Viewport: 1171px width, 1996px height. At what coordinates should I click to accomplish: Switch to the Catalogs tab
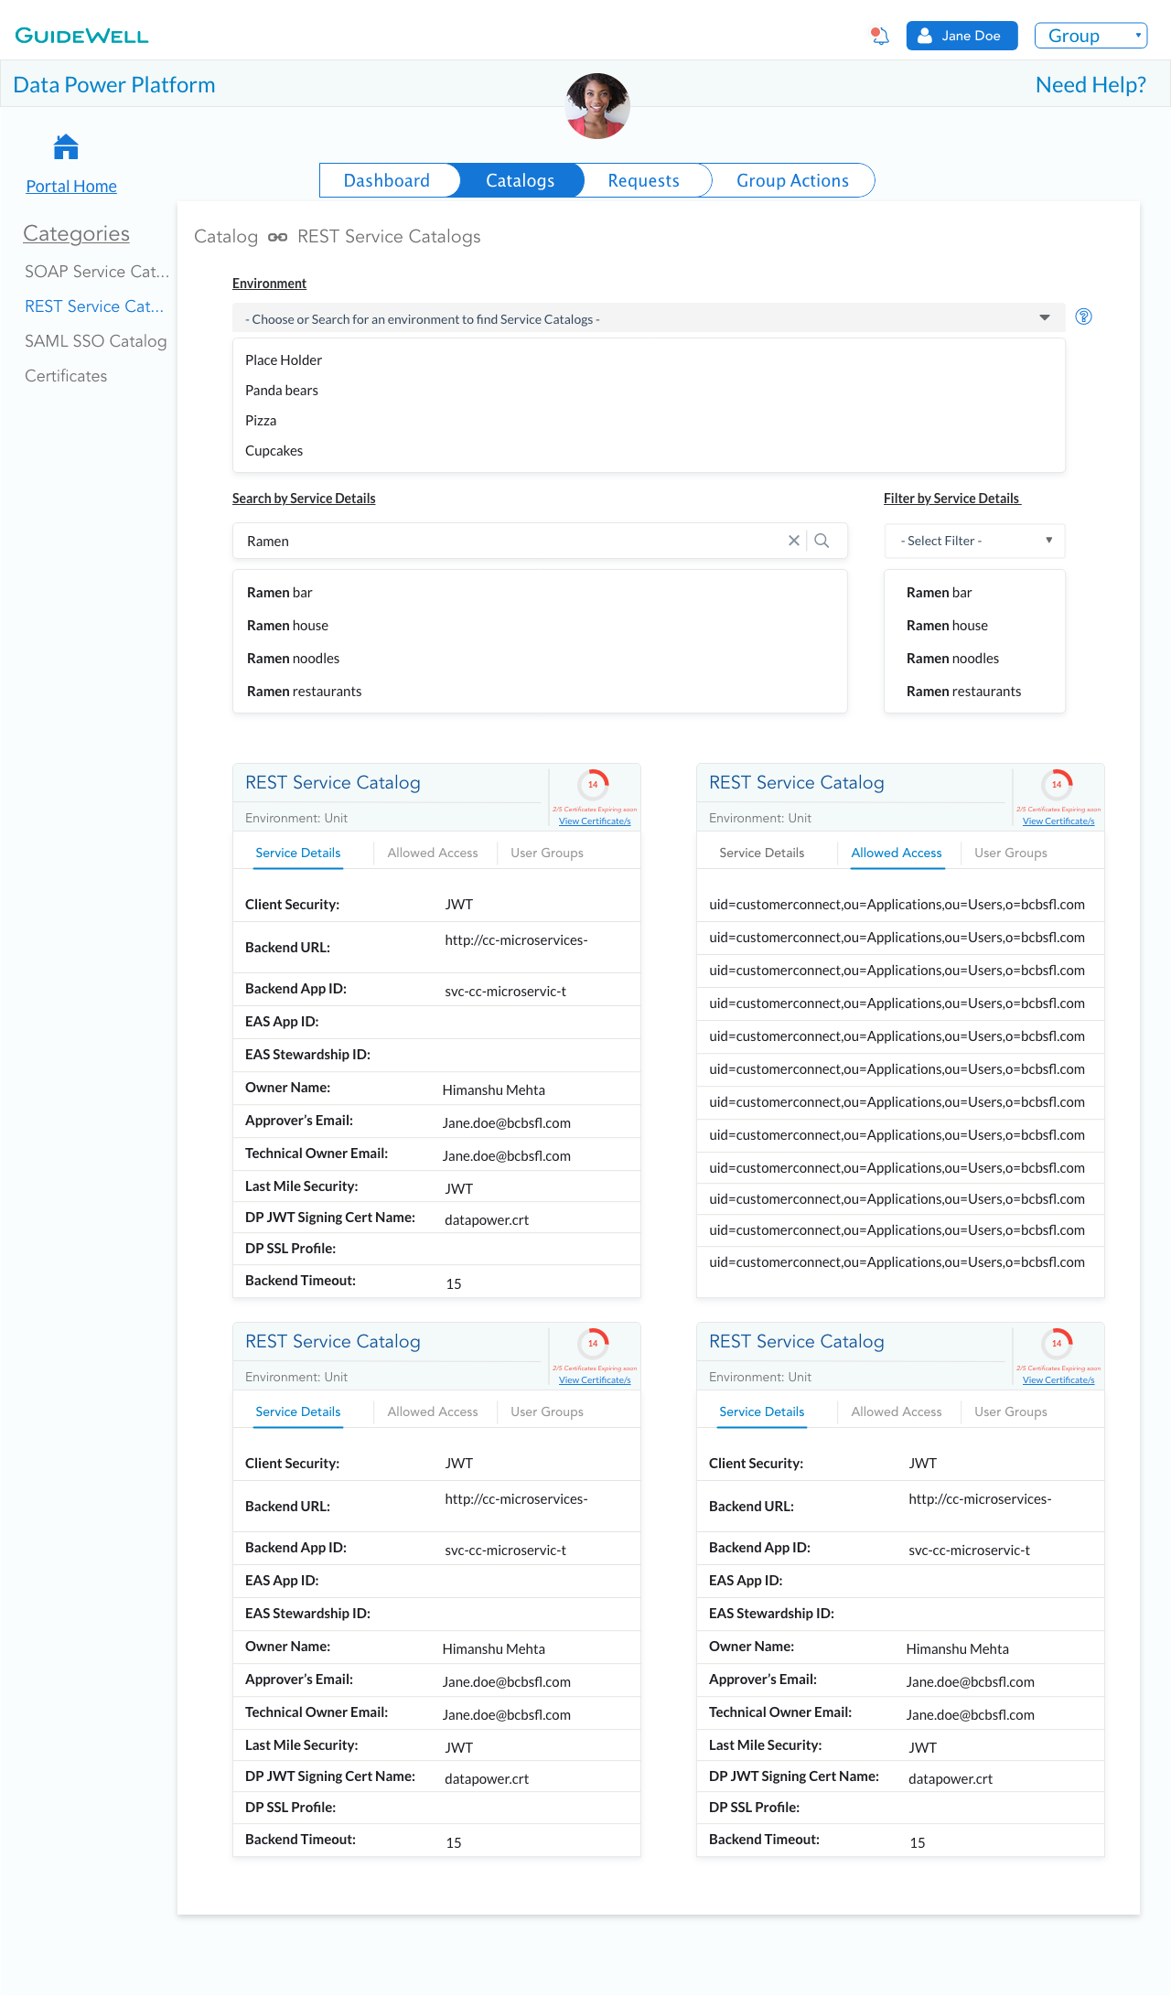click(x=520, y=180)
